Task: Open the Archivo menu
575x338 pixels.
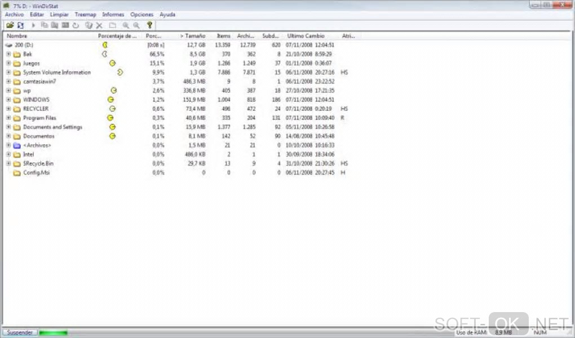Action: (14, 15)
